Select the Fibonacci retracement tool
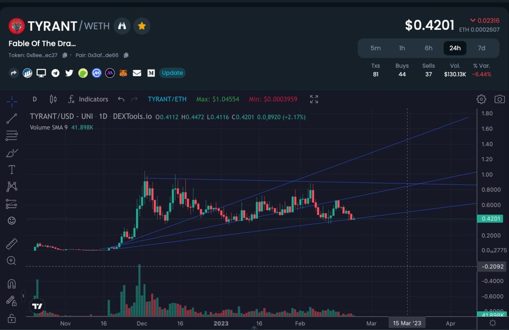The height and width of the screenshot is (330, 509). 12,136
